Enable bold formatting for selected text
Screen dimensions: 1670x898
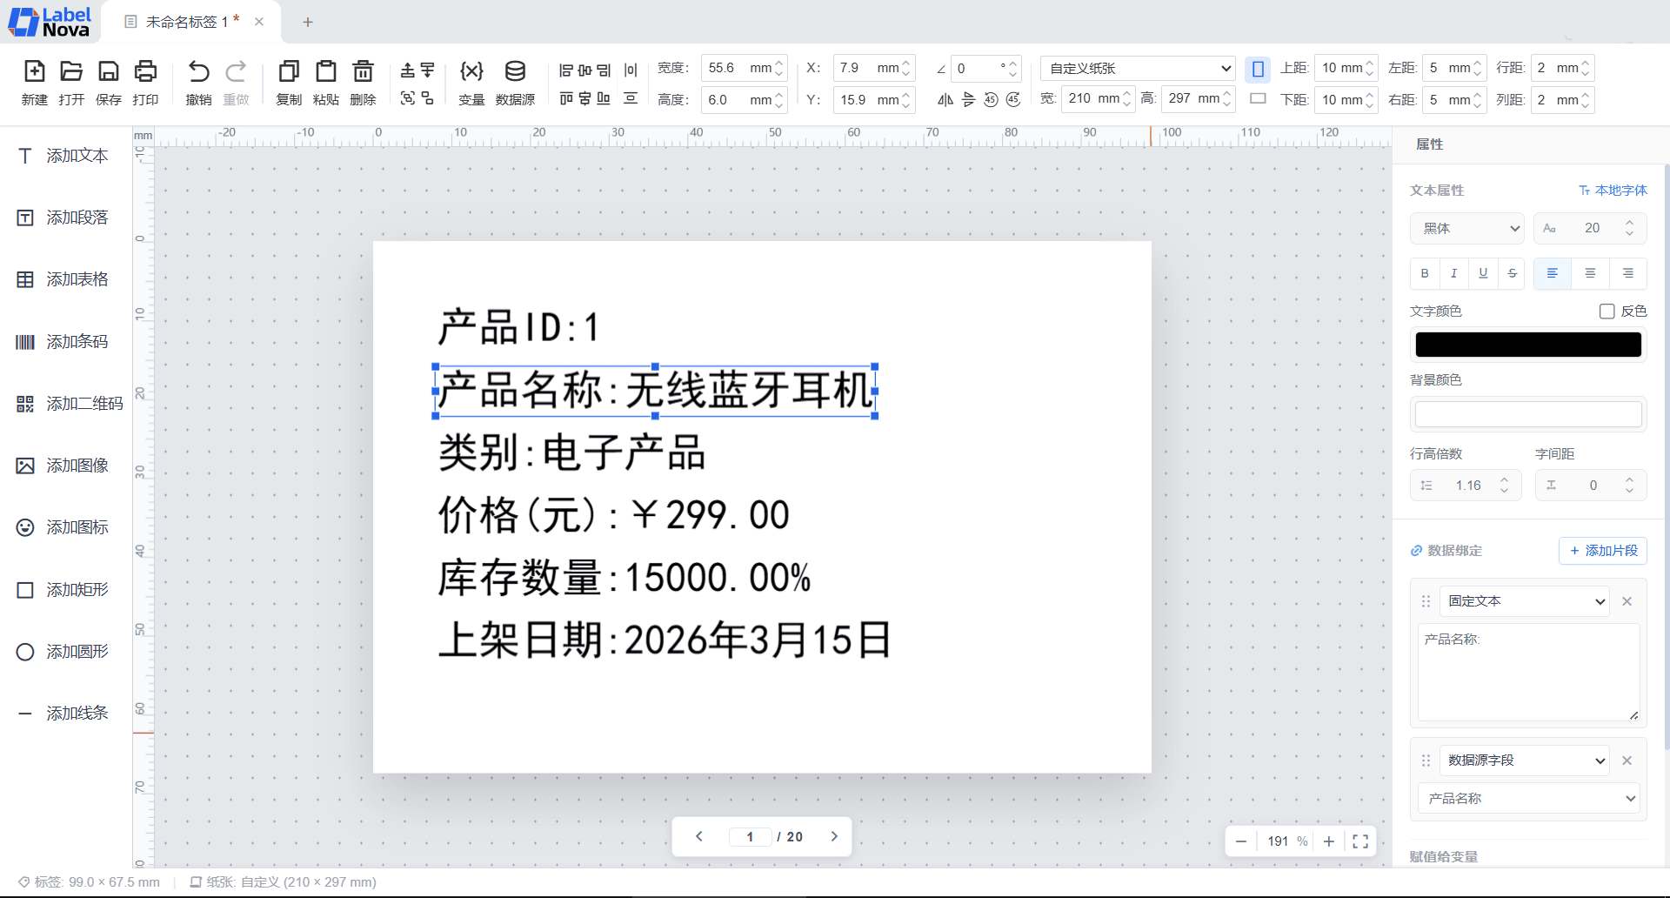tap(1424, 273)
